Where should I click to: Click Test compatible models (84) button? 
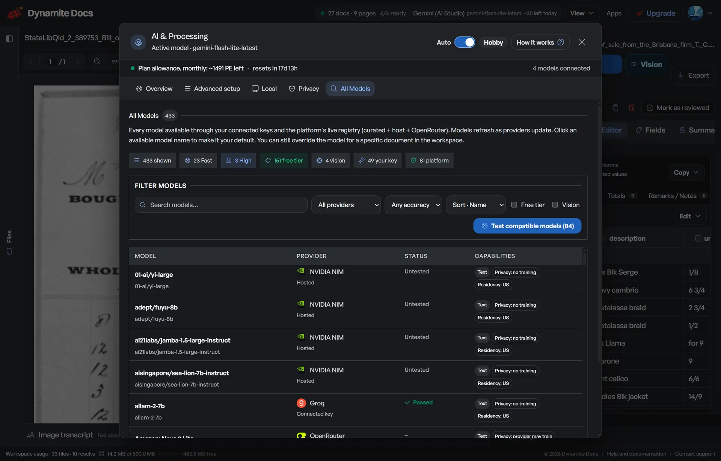(x=527, y=226)
